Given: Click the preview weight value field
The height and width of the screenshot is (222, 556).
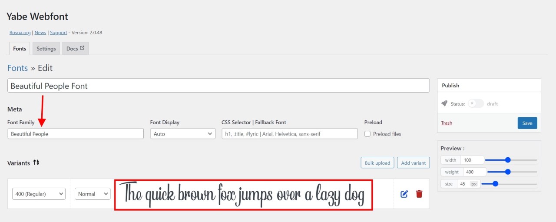Looking at the screenshot, I should [x=475, y=172].
